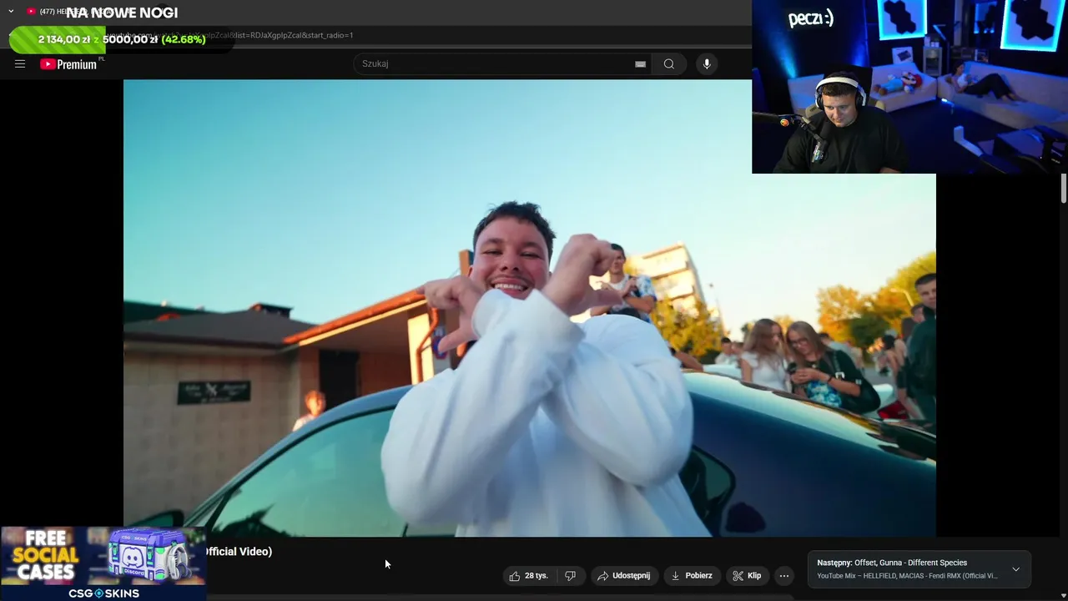Open more actions three-dot menu
1068x601 pixels.
[x=783, y=575]
